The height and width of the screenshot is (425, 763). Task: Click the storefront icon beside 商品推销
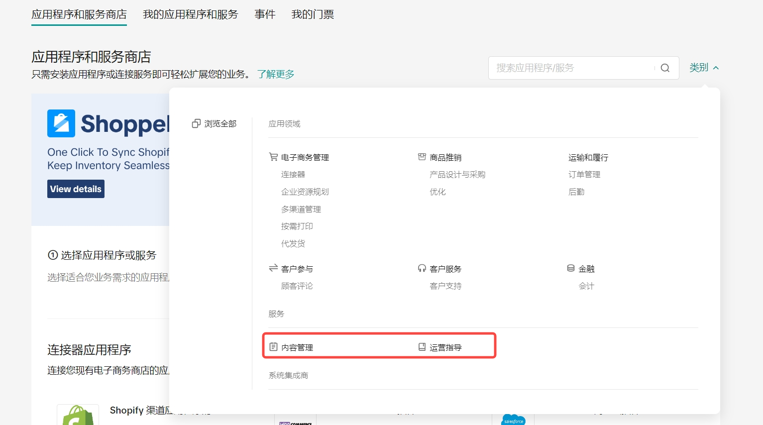click(422, 157)
